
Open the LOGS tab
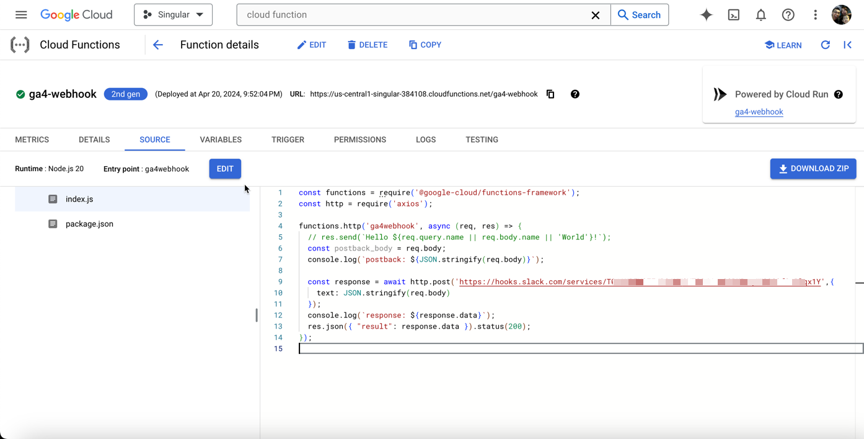click(x=426, y=140)
